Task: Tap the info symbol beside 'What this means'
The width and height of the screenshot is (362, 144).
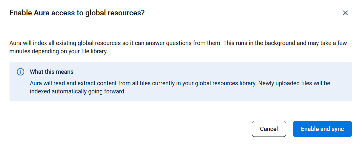Action: click(x=21, y=72)
